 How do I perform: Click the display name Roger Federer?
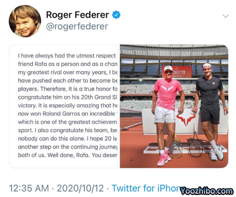point(77,15)
